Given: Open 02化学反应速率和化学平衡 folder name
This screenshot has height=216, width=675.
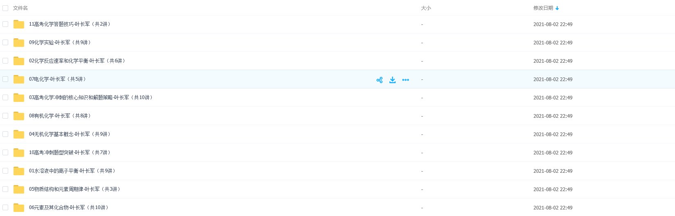Looking at the screenshot, I should coord(77,61).
